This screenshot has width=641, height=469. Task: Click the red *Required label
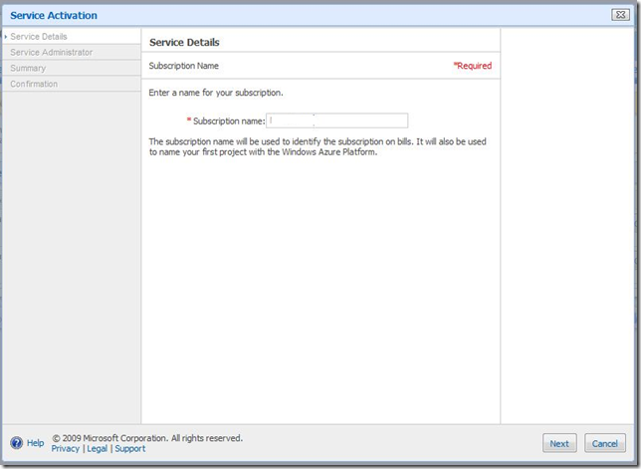coord(472,66)
